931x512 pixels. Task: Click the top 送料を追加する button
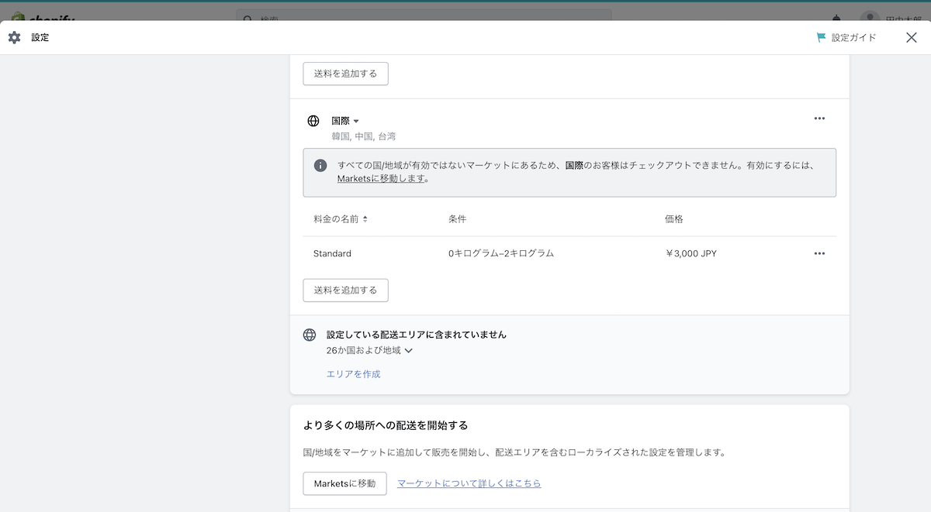pyautogui.click(x=345, y=74)
